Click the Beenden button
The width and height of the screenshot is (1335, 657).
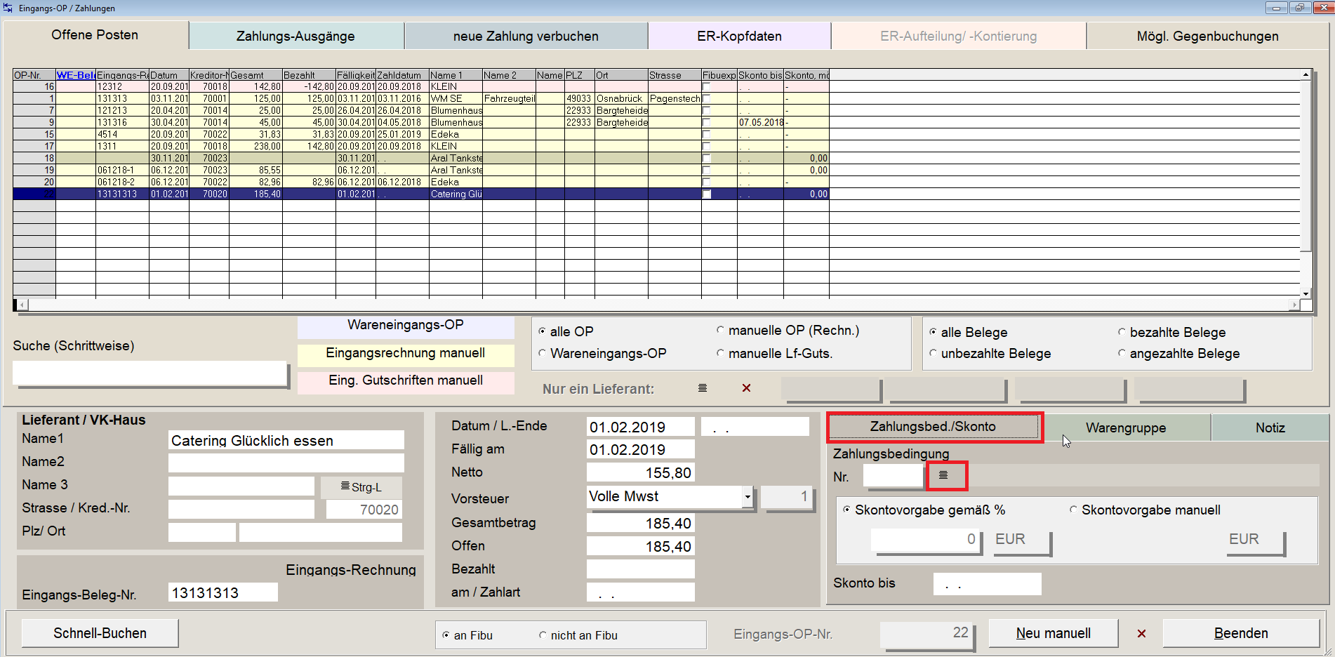point(1241,633)
